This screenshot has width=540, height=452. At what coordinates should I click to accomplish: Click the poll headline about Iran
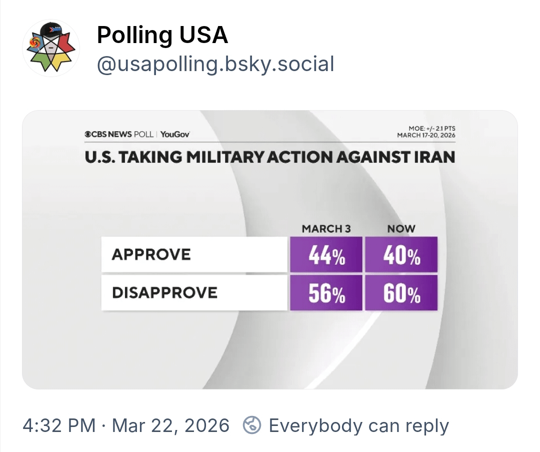coord(270,157)
